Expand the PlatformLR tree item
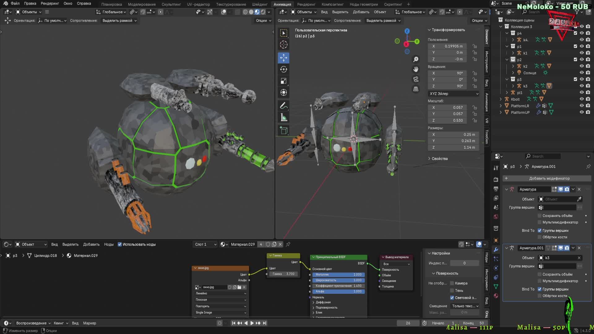Image resolution: width=594 pixels, height=334 pixels. [501, 106]
